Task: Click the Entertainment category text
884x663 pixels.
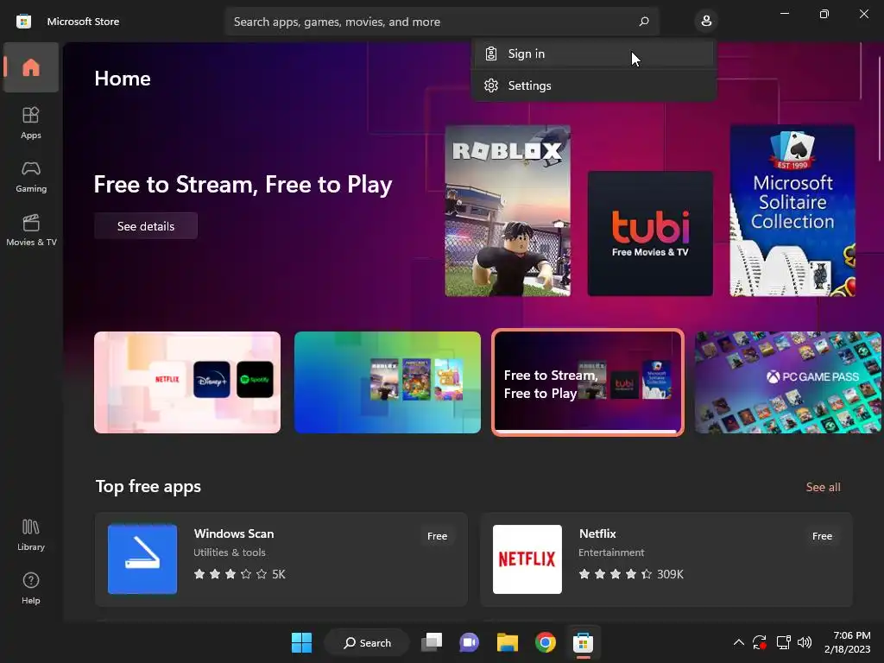Action: pyautogui.click(x=611, y=552)
